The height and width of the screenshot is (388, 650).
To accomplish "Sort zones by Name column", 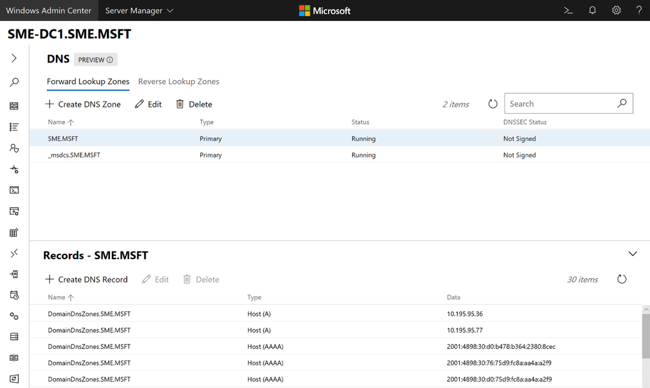I will tap(61, 122).
